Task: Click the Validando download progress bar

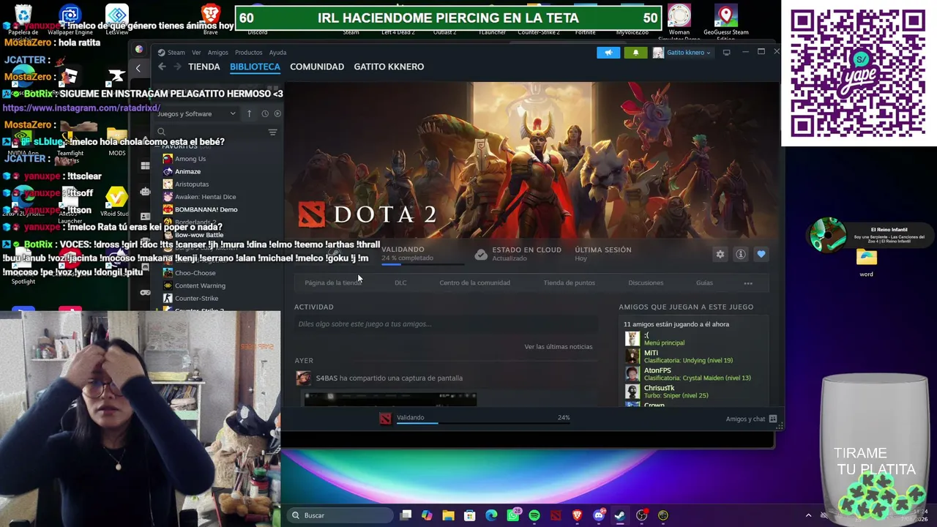Action: [483, 422]
